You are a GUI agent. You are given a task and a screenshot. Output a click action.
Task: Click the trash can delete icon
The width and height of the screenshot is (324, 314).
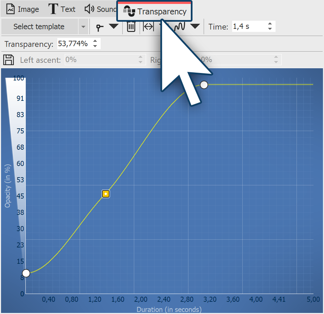click(x=131, y=26)
